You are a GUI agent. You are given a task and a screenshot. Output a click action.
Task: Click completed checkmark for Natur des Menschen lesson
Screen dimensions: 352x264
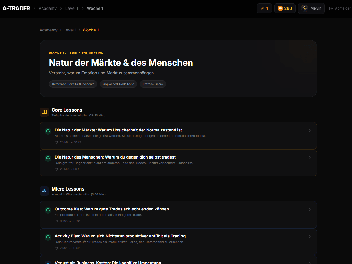click(48, 158)
